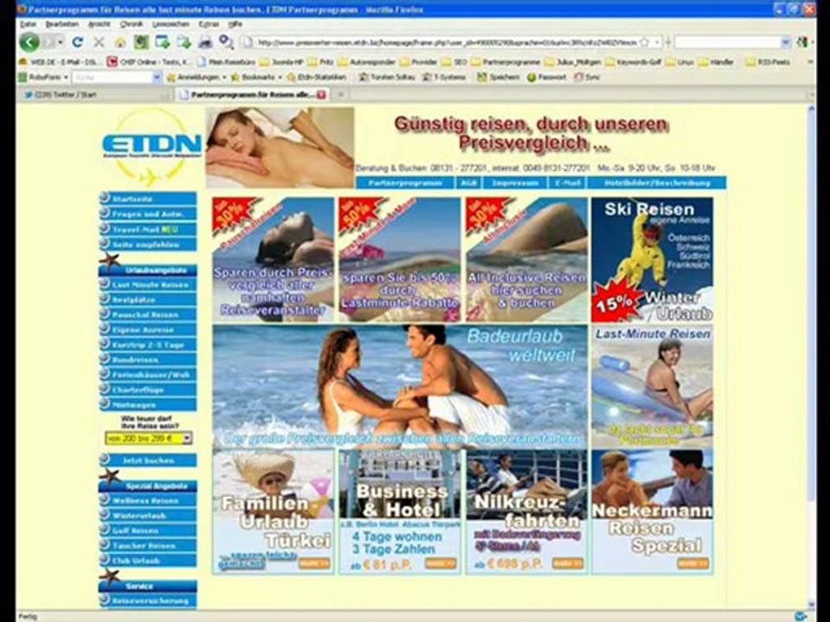Image resolution: width=830 pixels, height=622 pixels.
Task: Open the Lesezeichen menu
Action: pyautogui.click(x=170, y=24)
